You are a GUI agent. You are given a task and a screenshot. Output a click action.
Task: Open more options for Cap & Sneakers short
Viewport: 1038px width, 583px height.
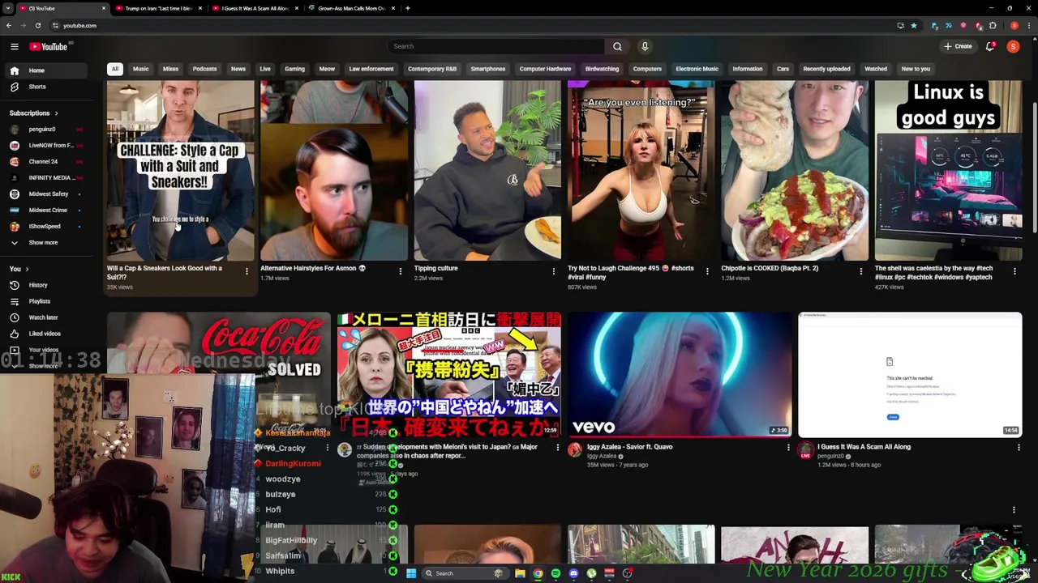pyautogui.click(x=247, y=271)
